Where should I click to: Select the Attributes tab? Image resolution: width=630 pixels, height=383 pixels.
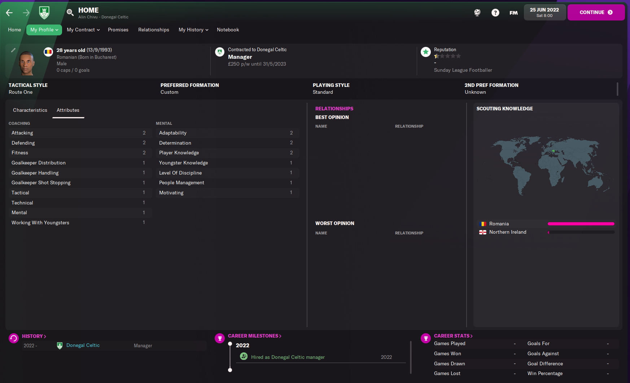(68, 110)
